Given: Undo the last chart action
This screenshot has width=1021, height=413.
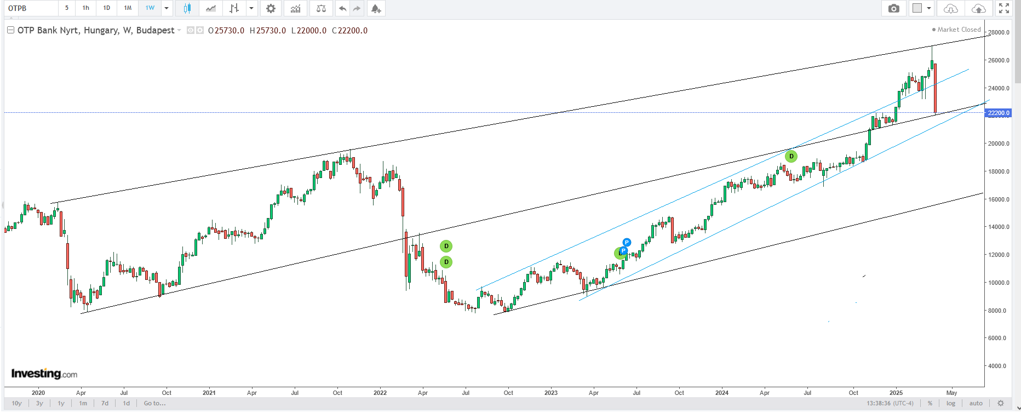Looking at the screenshot, I should click(x=342, y=8).
